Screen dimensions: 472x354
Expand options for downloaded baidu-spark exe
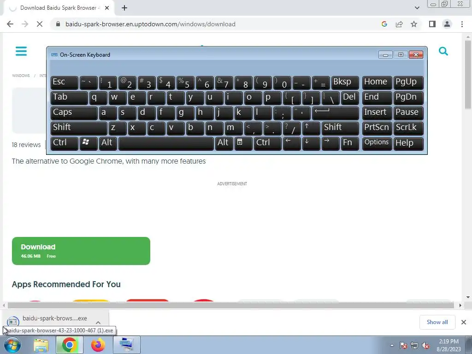point(98,322)
